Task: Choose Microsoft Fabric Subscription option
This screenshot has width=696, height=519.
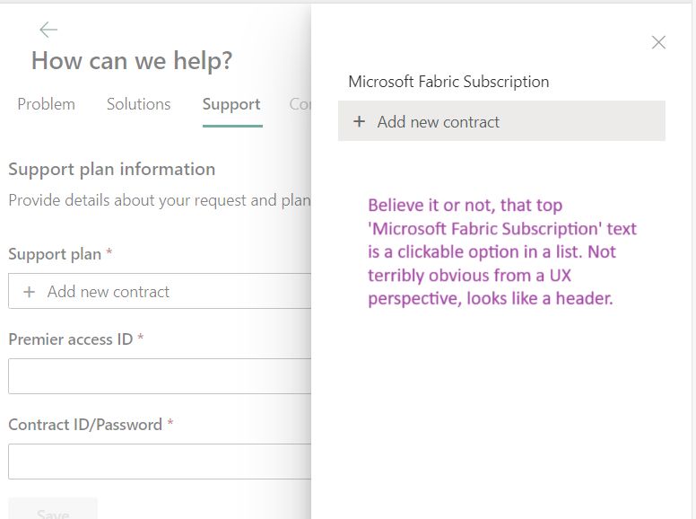Action: pyautogui.click(x=448, y=82)
